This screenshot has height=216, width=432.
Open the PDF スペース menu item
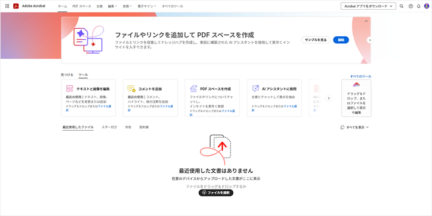(x=82, y=6)
